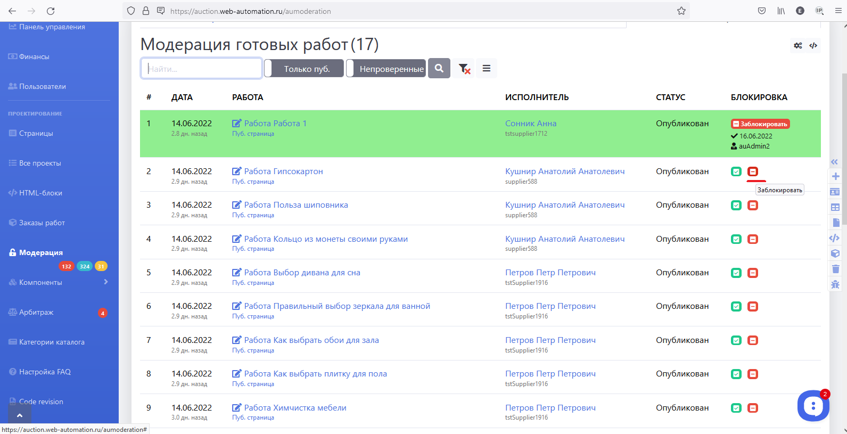Click the scroll-up chevron button in sidebar

click(x=20, y=415)
